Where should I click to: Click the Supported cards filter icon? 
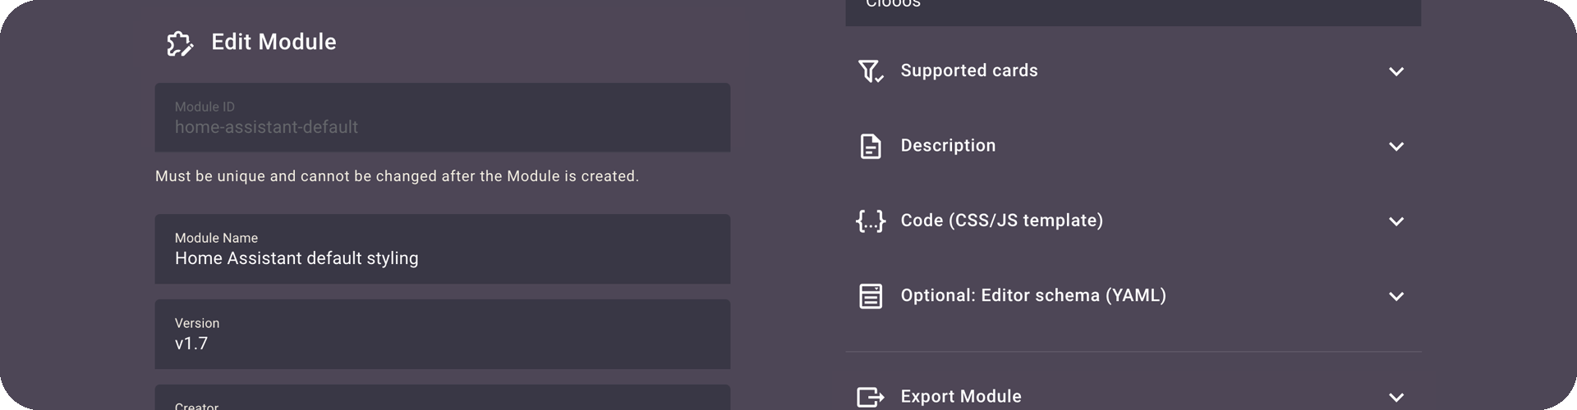coord(871,71)
